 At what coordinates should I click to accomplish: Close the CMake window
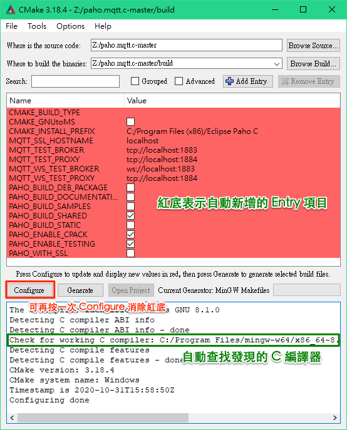click(x=331, y=9)
